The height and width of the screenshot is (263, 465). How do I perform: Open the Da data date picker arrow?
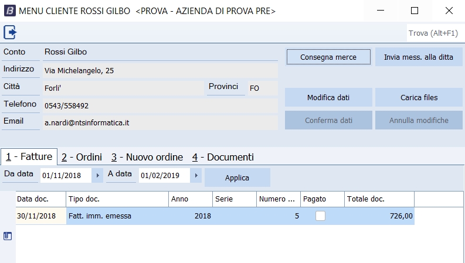click(98, 175)
